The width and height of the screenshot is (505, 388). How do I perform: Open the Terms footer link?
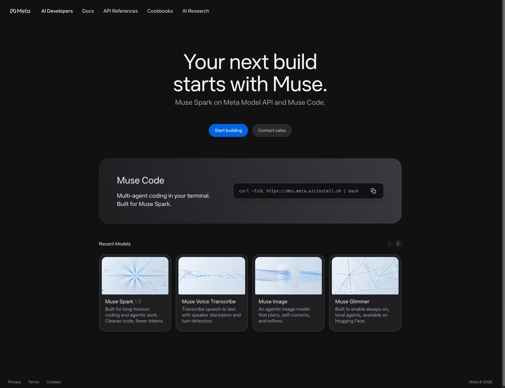click(x=34, y=382)
